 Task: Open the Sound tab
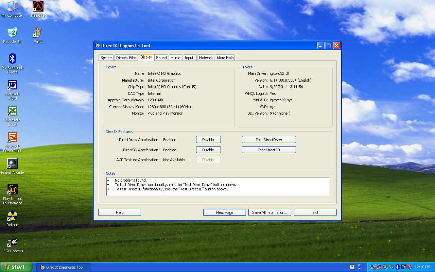tap(161, 58)
